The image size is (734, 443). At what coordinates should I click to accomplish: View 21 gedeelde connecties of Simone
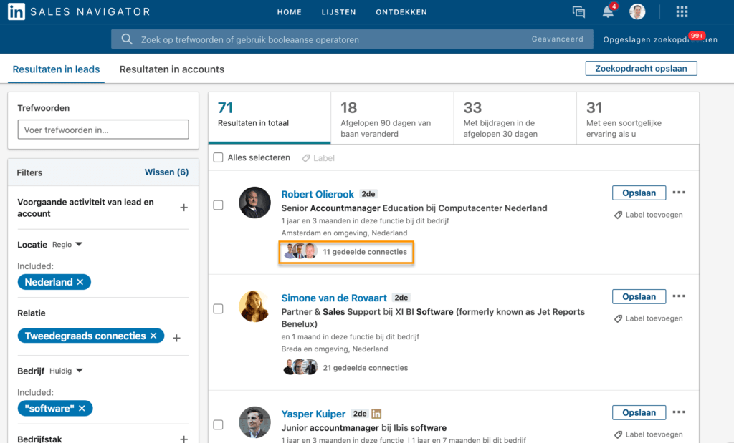click(346, 368)
